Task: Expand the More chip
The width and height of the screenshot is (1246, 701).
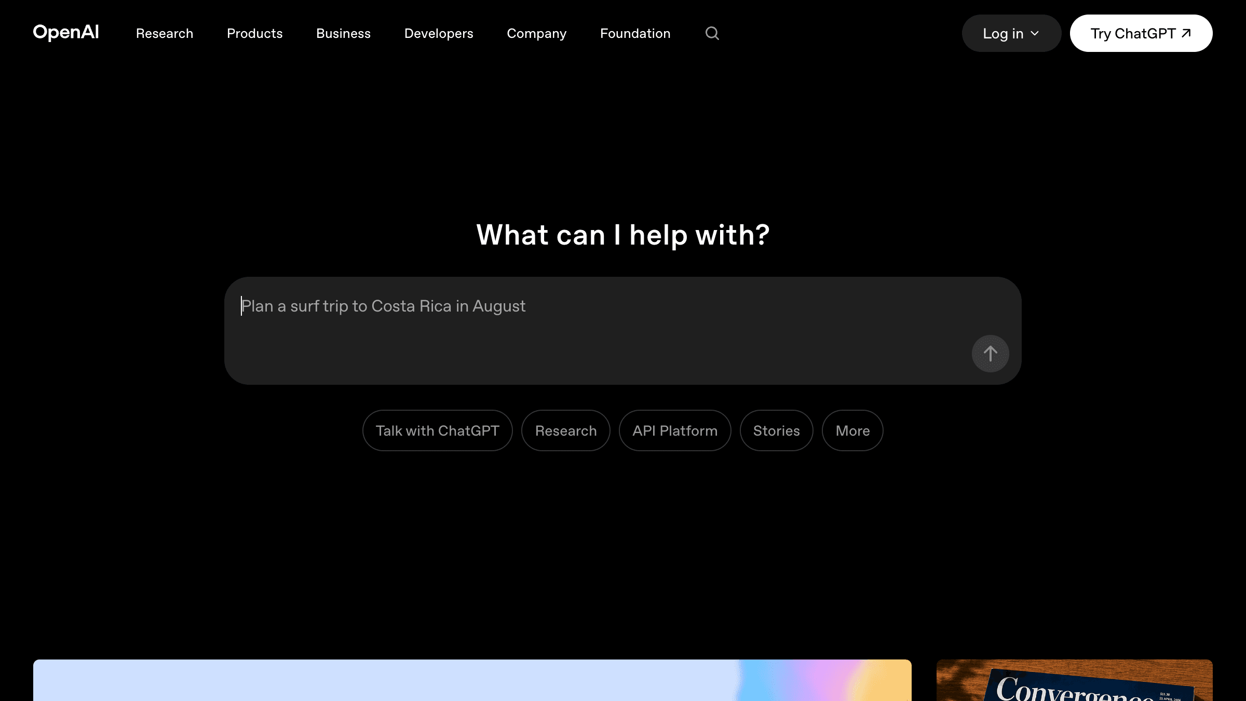Action: pyautogui.click(x=852, y=430)
